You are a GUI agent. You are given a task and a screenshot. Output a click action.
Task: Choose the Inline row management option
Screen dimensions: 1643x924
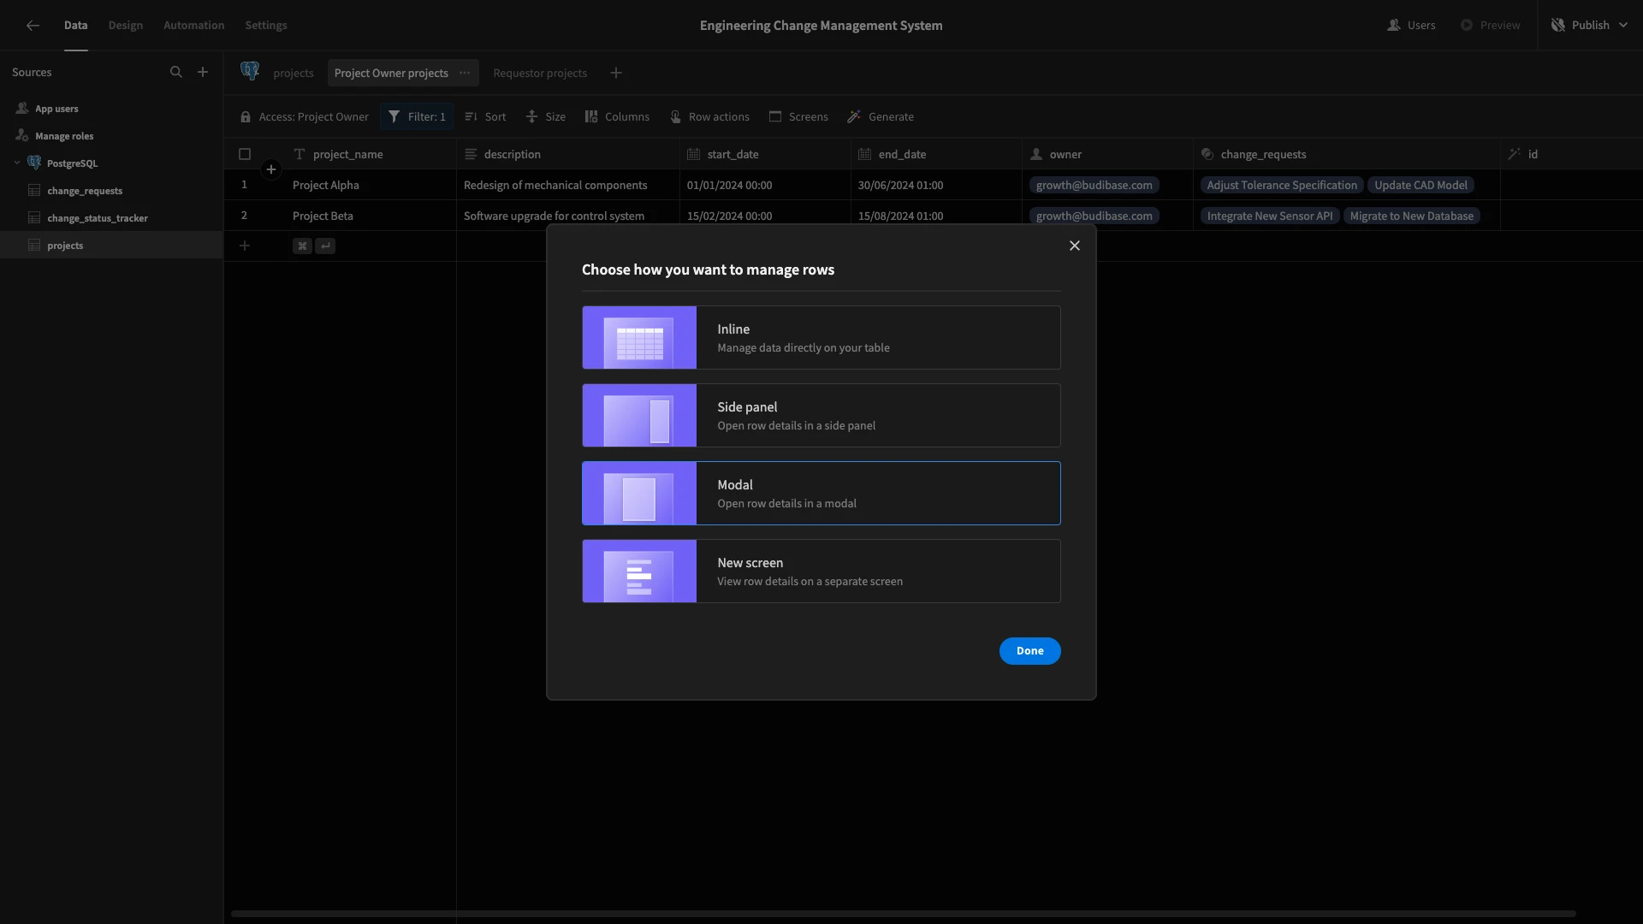tap(821, 338)
